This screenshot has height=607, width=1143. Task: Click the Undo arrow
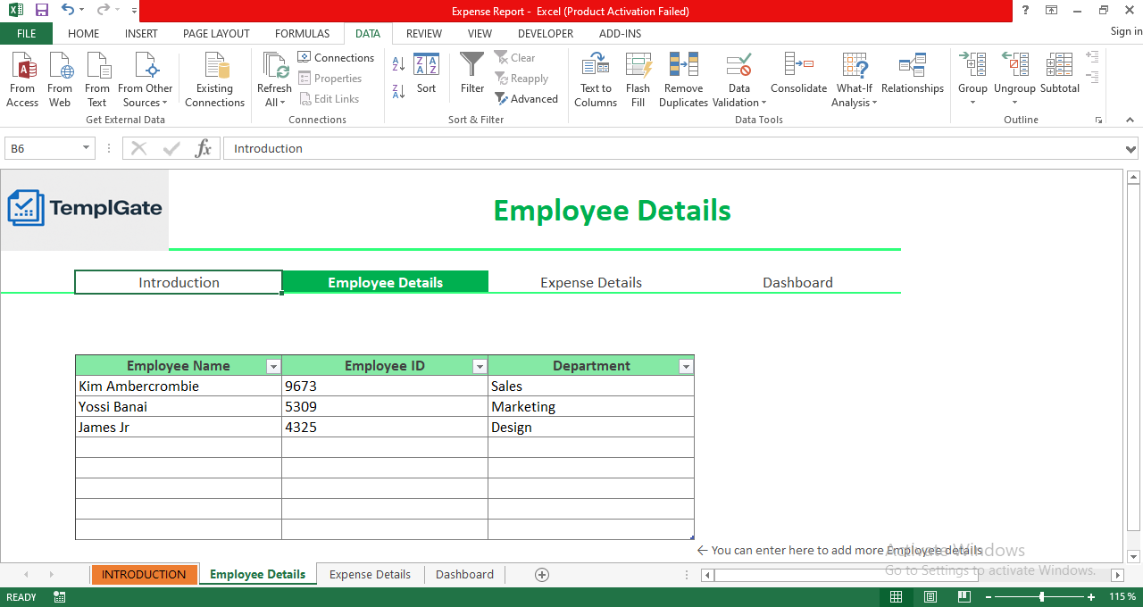[68, 11]
